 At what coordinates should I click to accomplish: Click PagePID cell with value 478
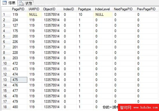coord(19,96)
